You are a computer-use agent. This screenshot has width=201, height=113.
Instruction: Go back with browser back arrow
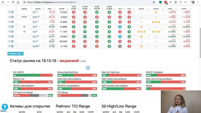tap(3, 2)
